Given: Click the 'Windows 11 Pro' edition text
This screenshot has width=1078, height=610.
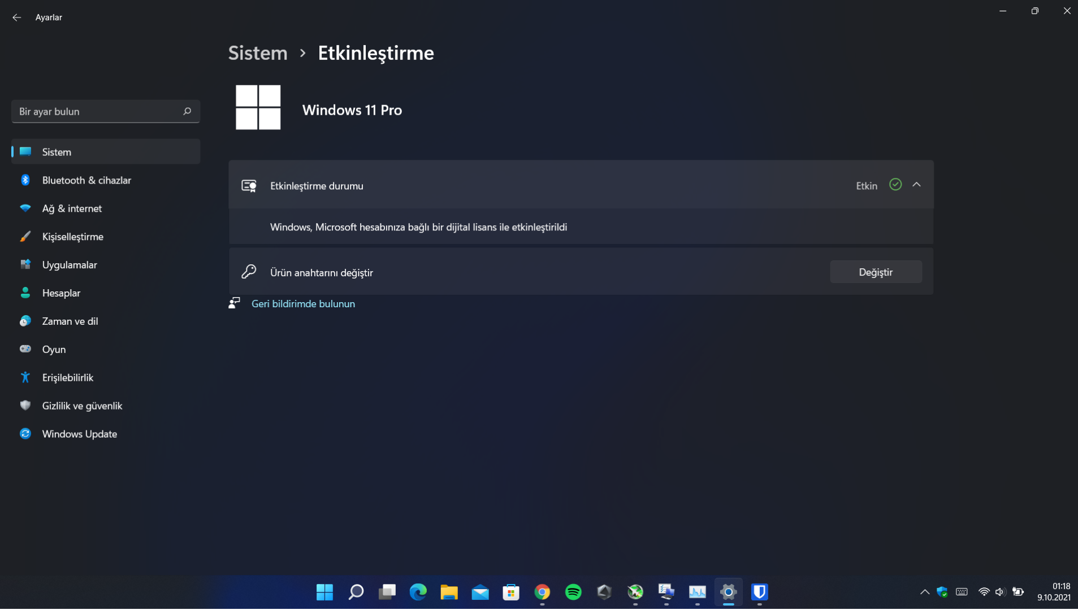Looking at the screenshot, I should (352, 110).
